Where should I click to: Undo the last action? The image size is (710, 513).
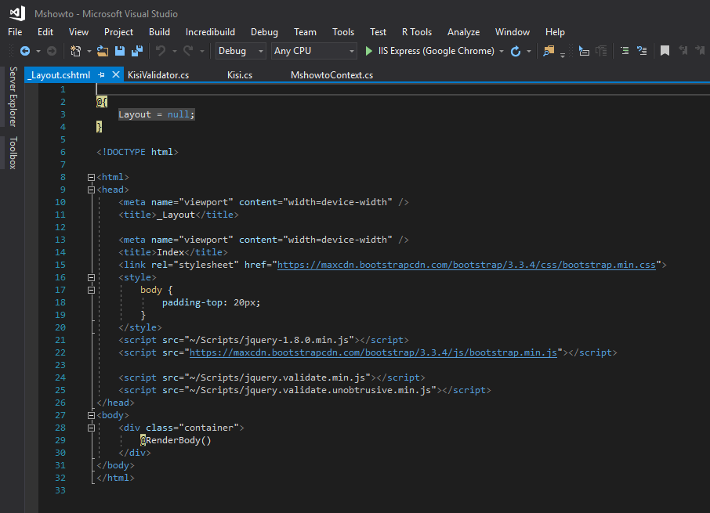pos(161,51)
